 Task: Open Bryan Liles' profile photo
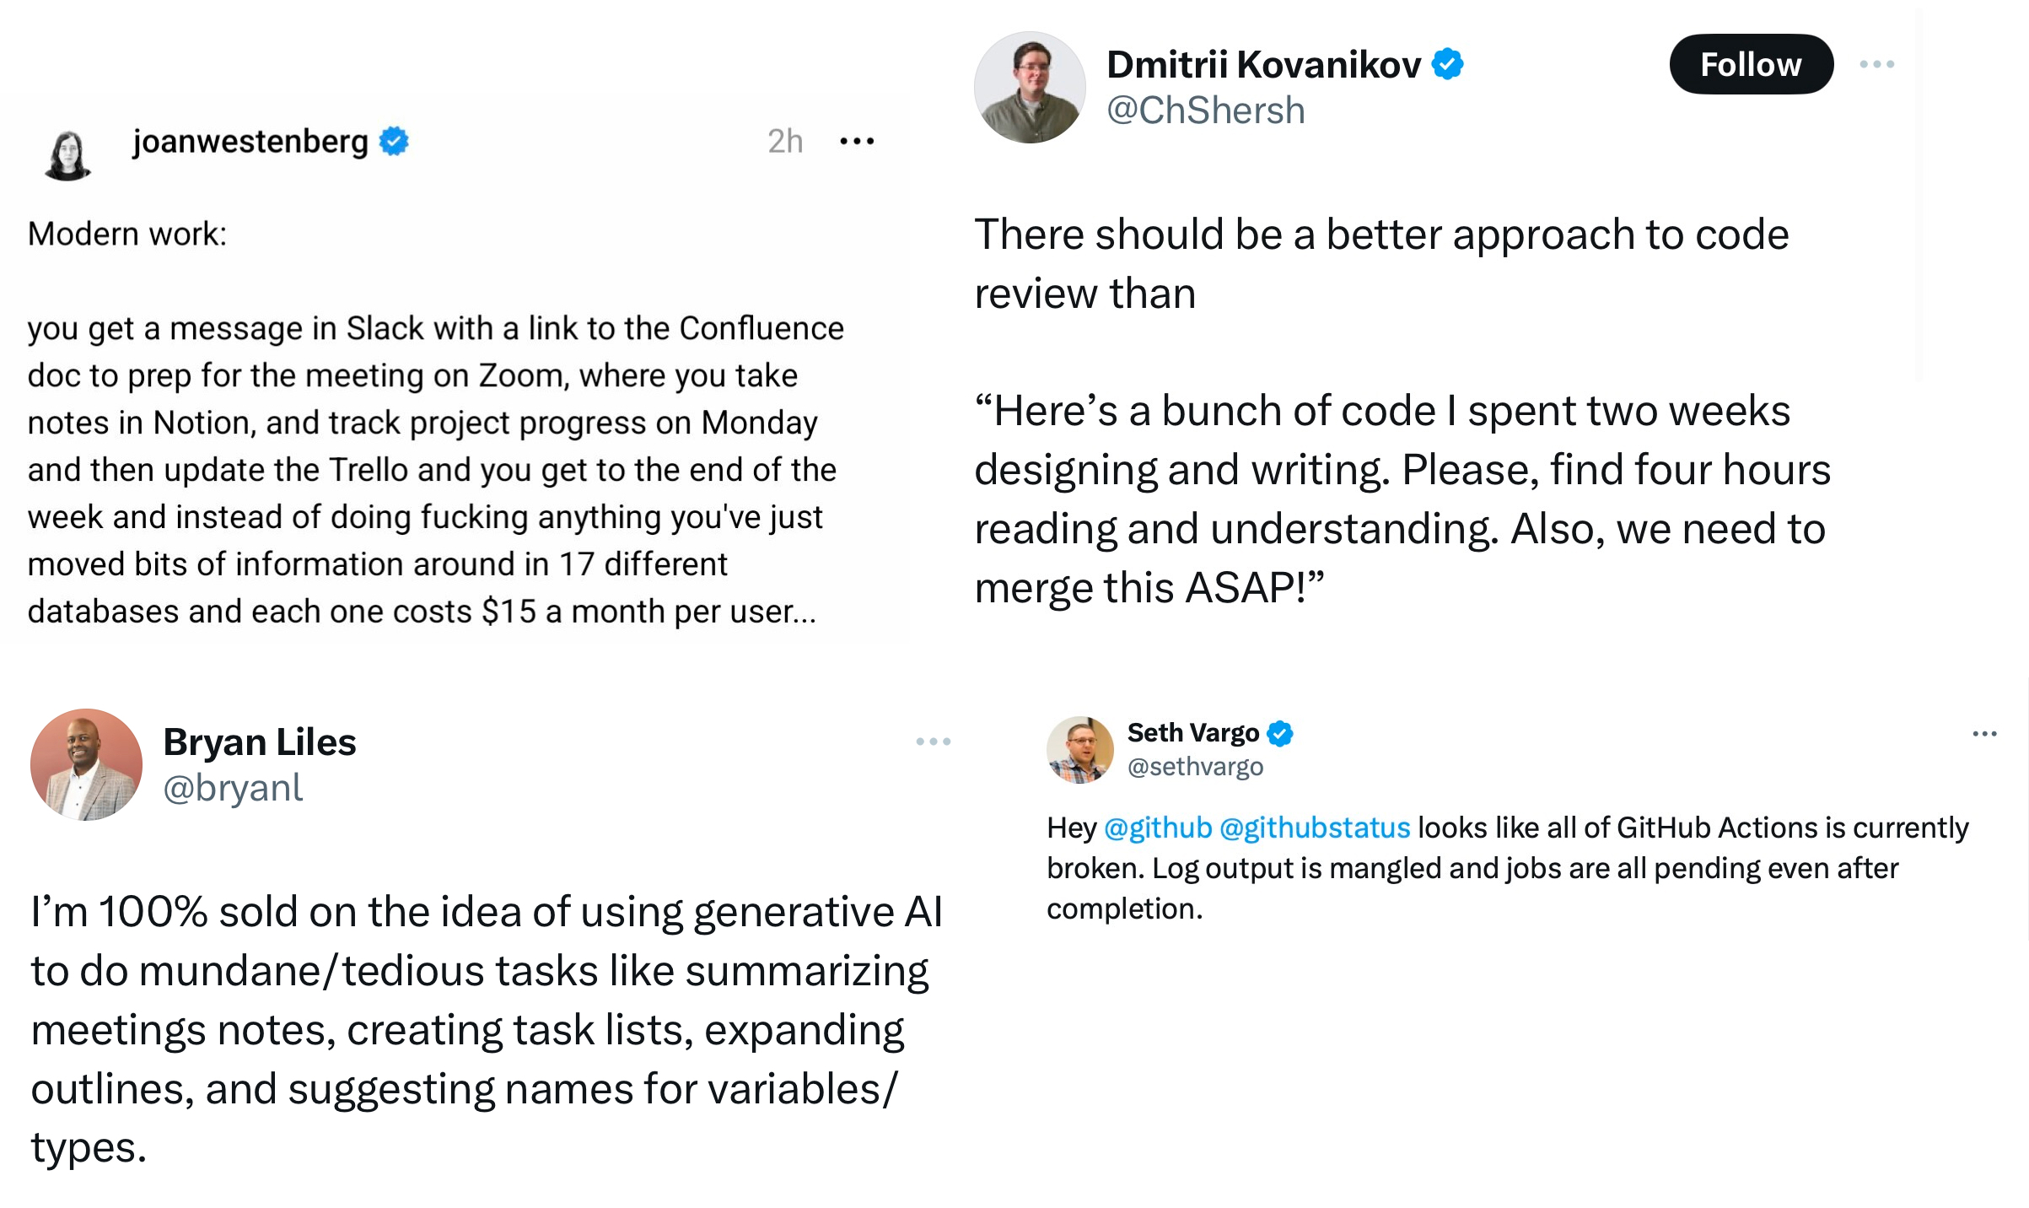[86, 764]
